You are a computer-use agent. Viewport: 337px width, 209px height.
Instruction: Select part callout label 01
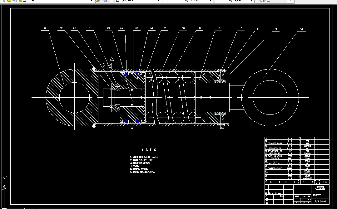[45, 28]
